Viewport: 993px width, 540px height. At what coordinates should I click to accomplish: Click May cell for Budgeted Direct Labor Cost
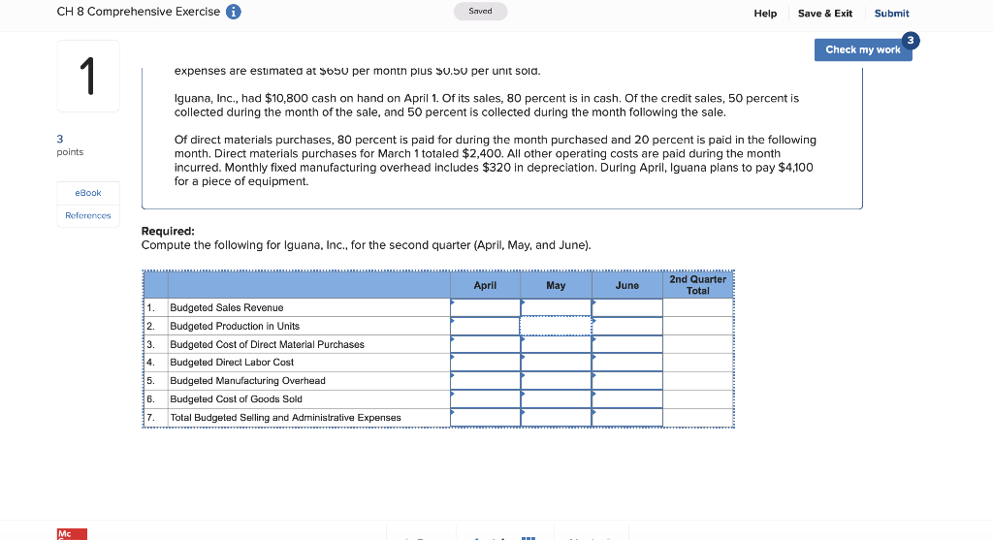(556, 363)
